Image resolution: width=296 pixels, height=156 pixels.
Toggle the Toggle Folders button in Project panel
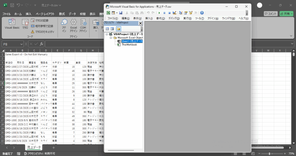click(x=119, y=29)
